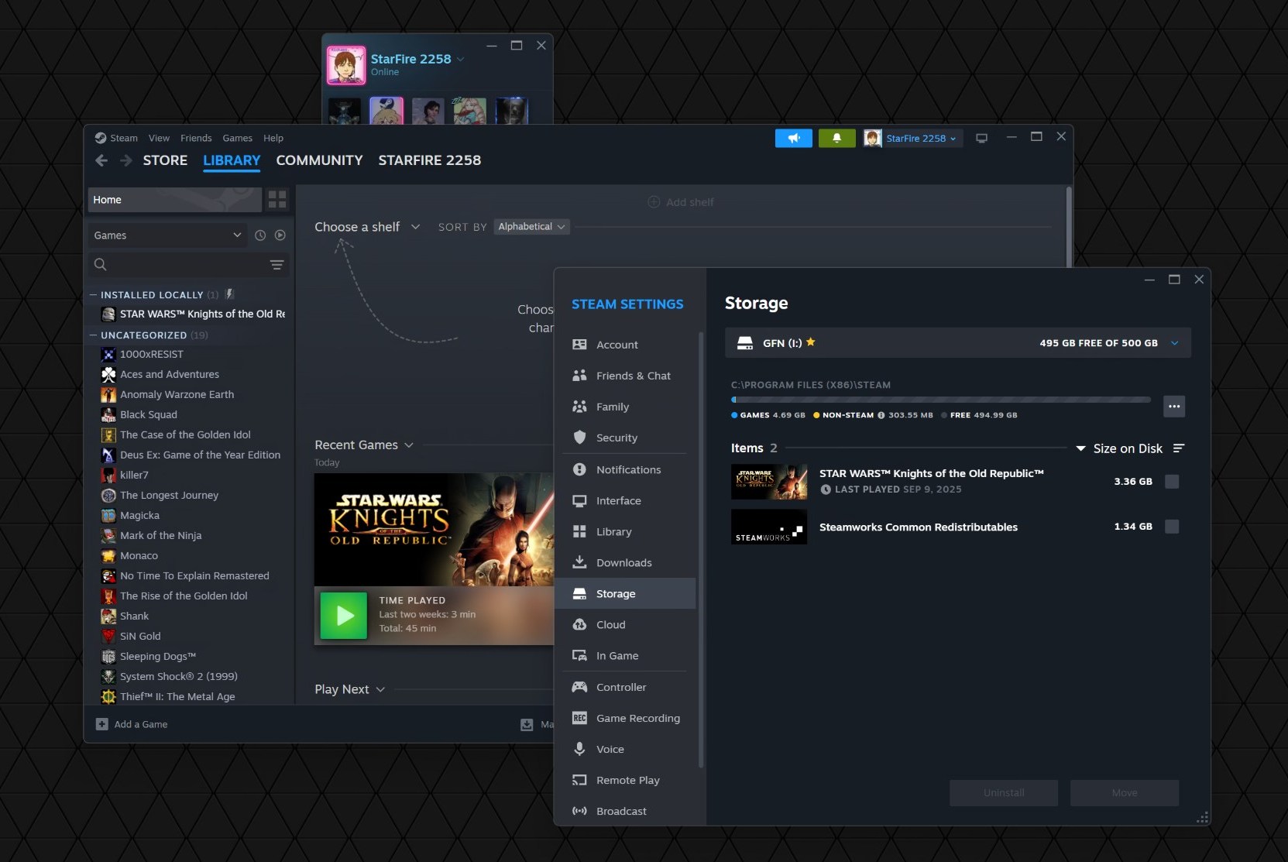Expand the GFN drive selector dropdown
1288x862 pixels.
1174,343
